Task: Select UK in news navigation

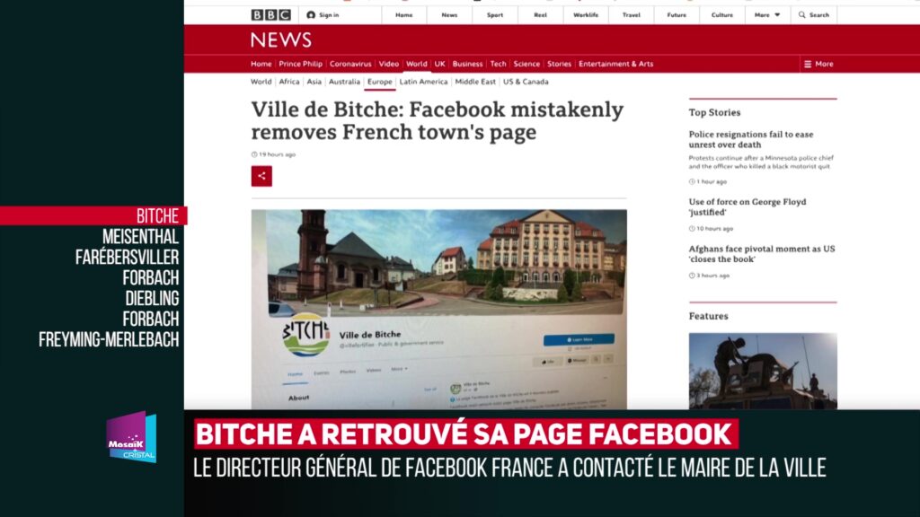Action: 439,64
